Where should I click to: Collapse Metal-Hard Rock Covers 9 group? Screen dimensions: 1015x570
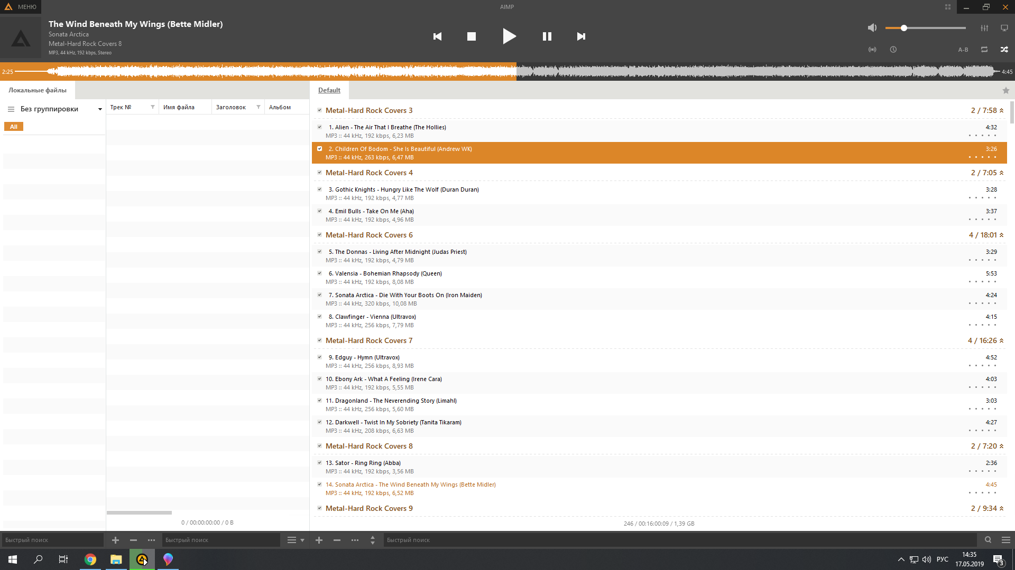pos(1001,508)
